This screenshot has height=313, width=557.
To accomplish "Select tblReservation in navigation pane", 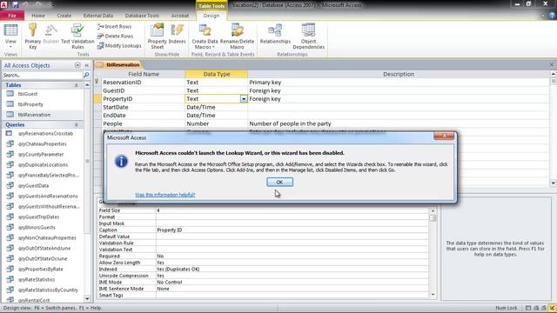I will pos(34,115).
